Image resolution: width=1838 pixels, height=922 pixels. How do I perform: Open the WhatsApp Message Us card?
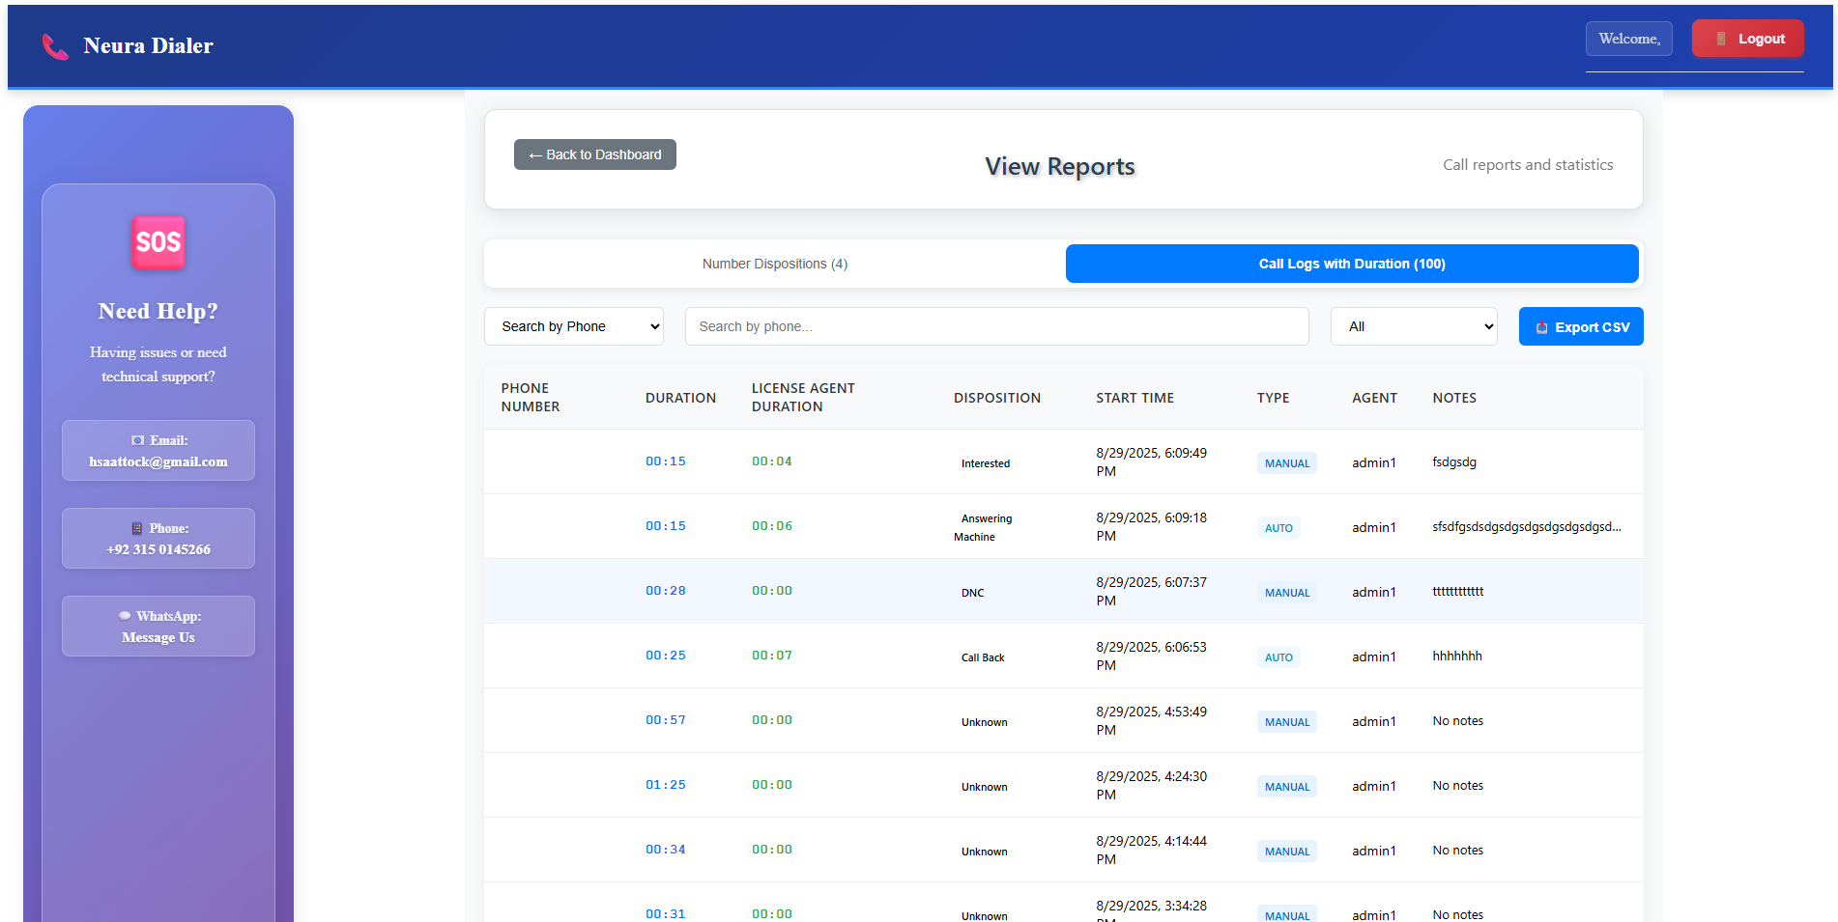158,627
